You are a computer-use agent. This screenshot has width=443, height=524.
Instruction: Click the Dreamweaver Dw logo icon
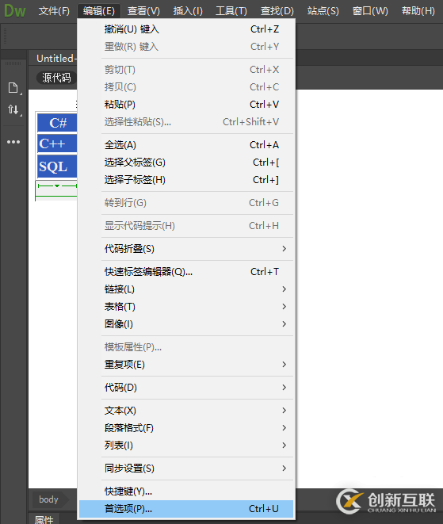(15, 10)
